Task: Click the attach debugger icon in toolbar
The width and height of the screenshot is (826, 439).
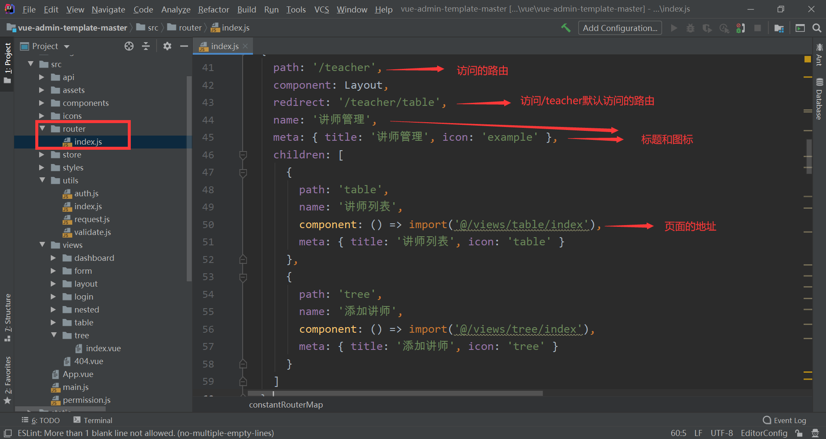Action: click(x=740, y=28)
